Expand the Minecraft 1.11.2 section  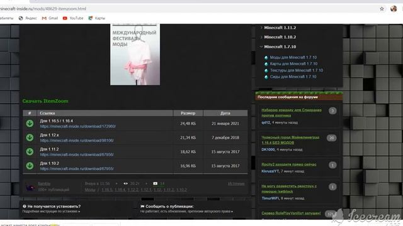[x=278, y=28]
